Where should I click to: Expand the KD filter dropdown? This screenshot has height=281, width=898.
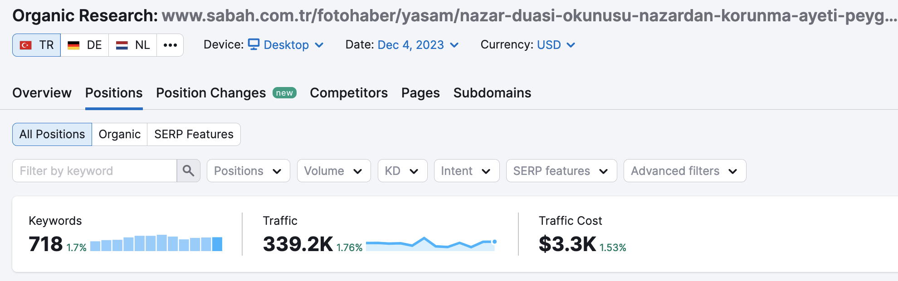click(x=402, y=171)
